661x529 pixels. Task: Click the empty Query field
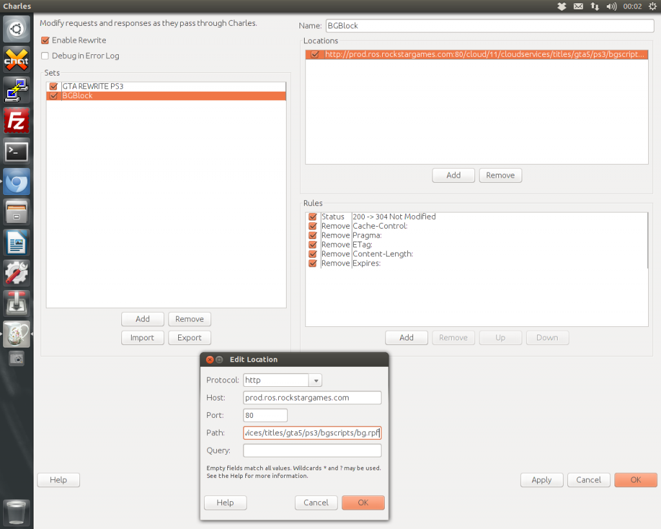tap(312, 451)
